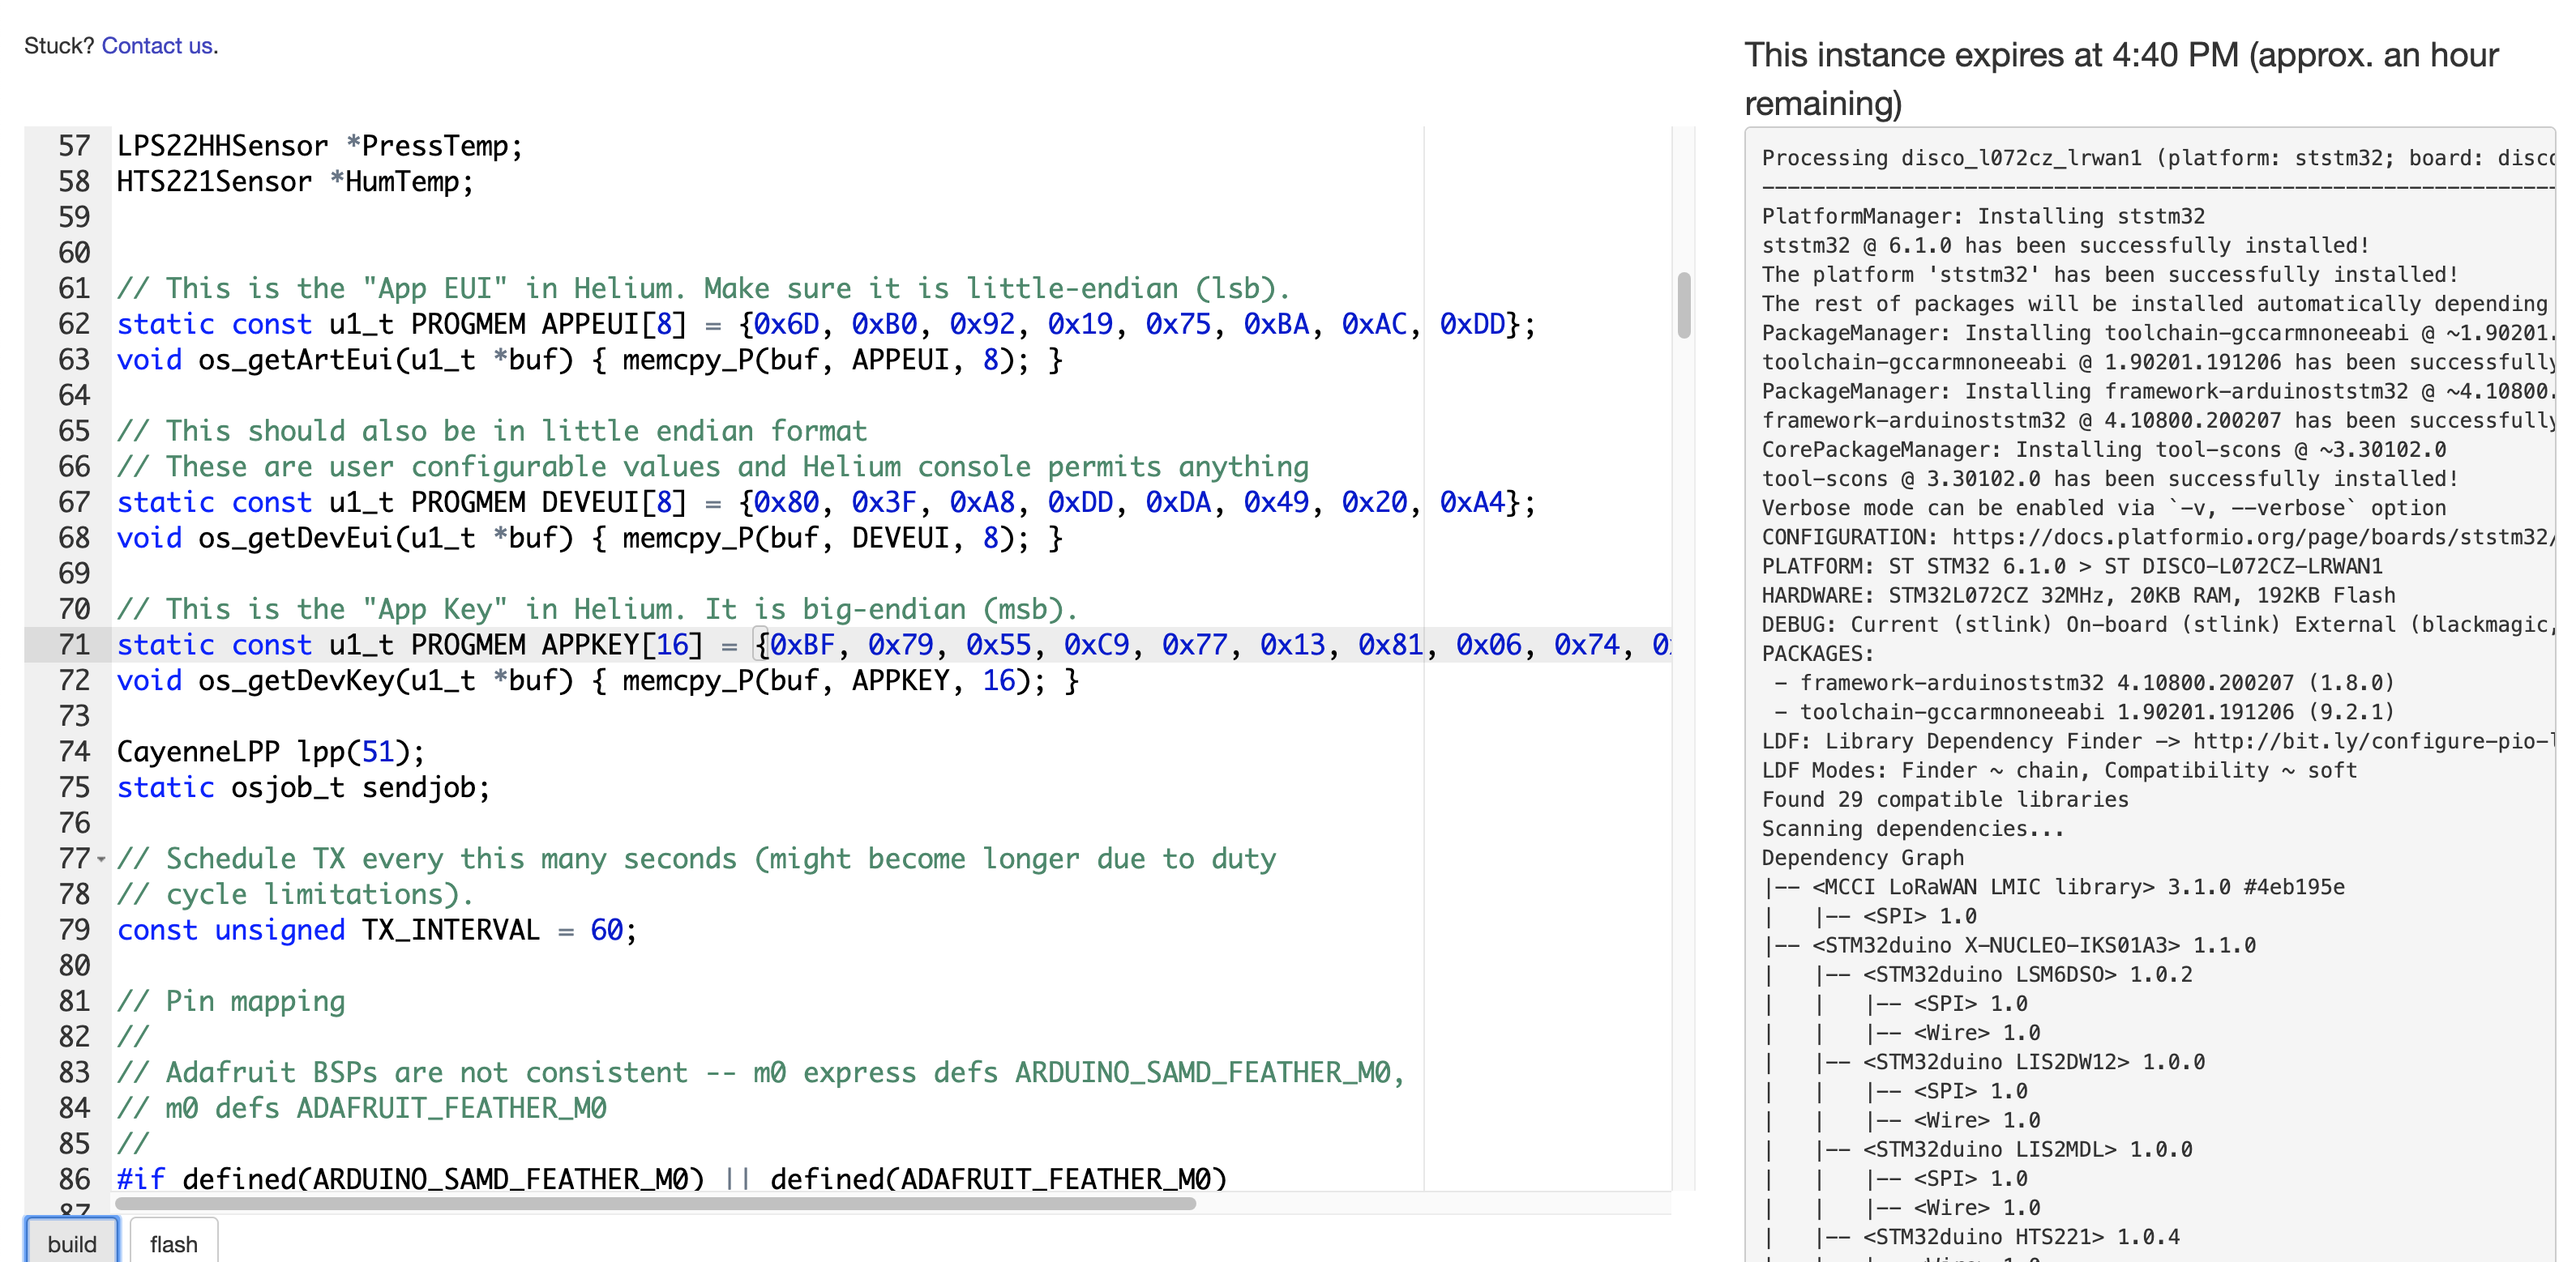
Task: Click the Dependency Graph line in console
Action: pos(1862,859)
